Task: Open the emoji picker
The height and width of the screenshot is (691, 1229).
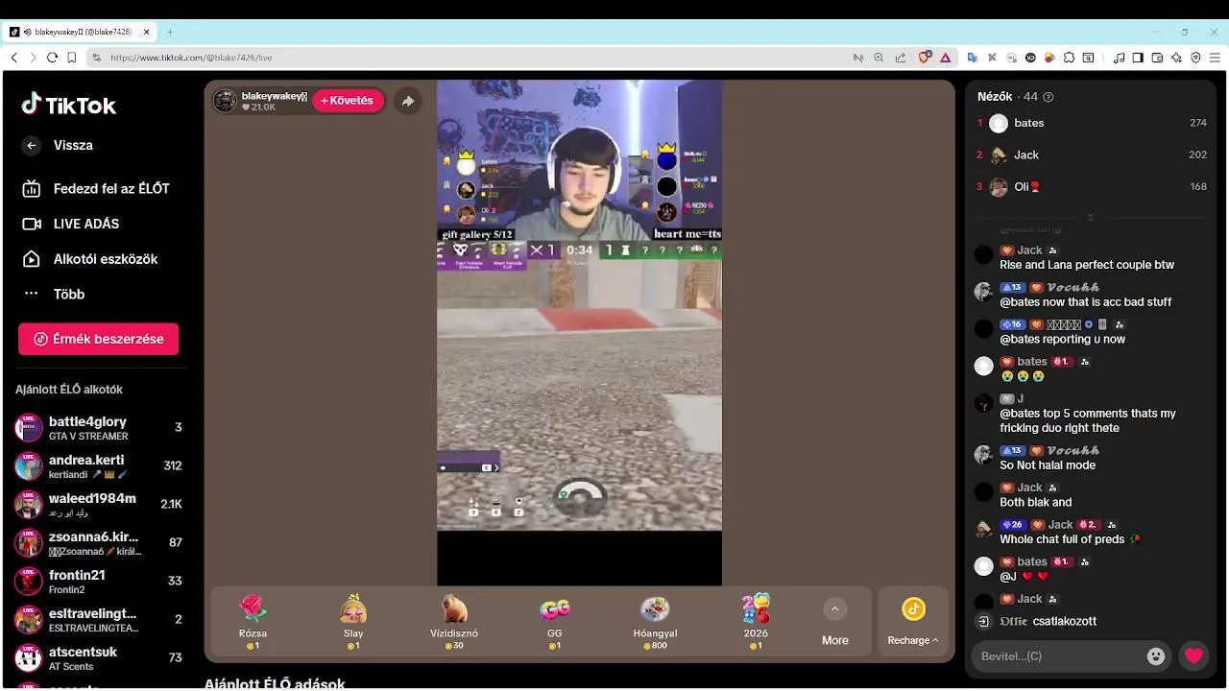Action: coord(1156,656)
